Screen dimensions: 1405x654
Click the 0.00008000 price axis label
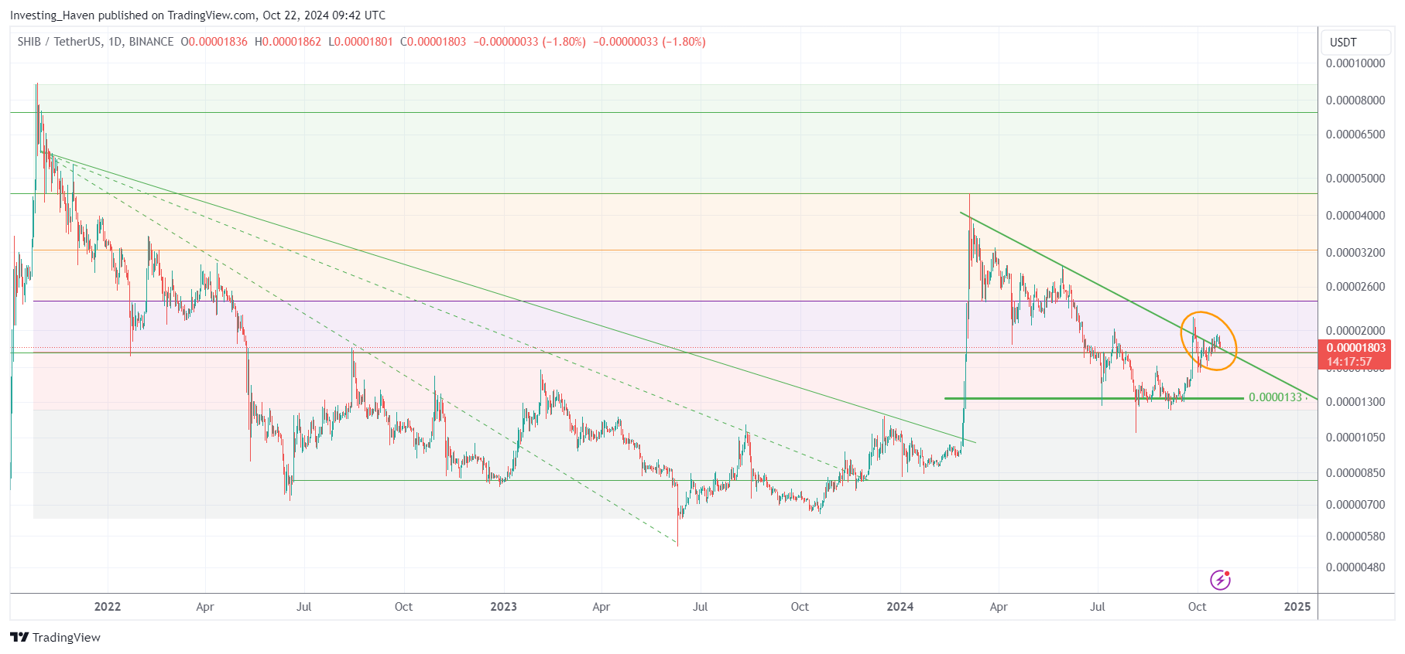1355,100
